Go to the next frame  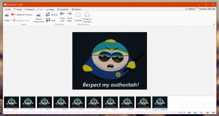pyautogui.click(x=207, y=113)
